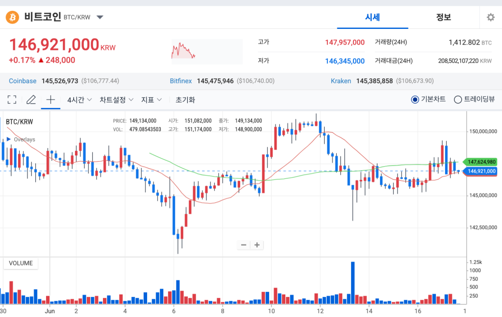Open the Coinbase price link
This screenshot has height=317, width=502.
[x=23, y=81]
